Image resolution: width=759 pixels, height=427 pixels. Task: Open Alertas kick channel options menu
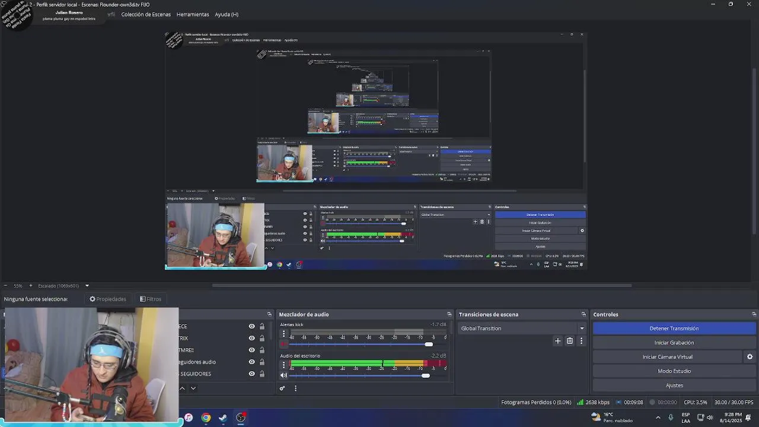(x=283, y=334)
